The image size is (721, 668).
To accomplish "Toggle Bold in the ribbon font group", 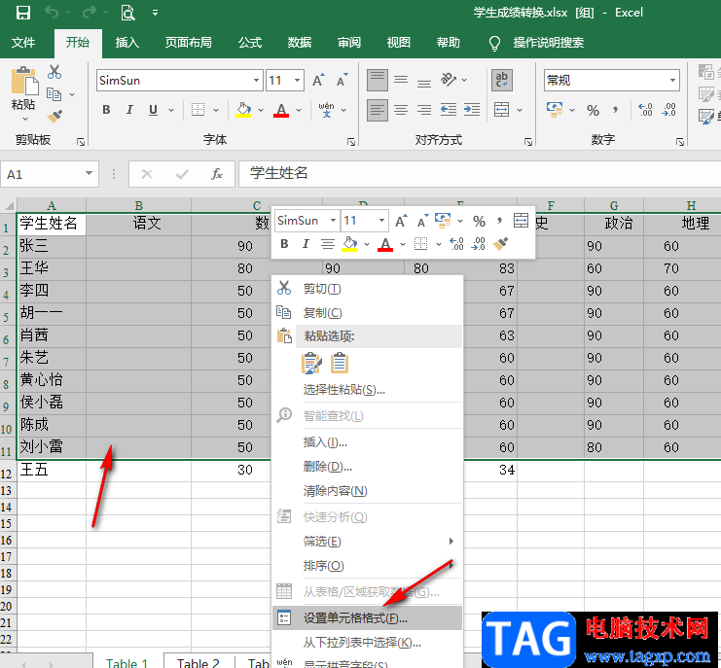I will coord(106,109).
